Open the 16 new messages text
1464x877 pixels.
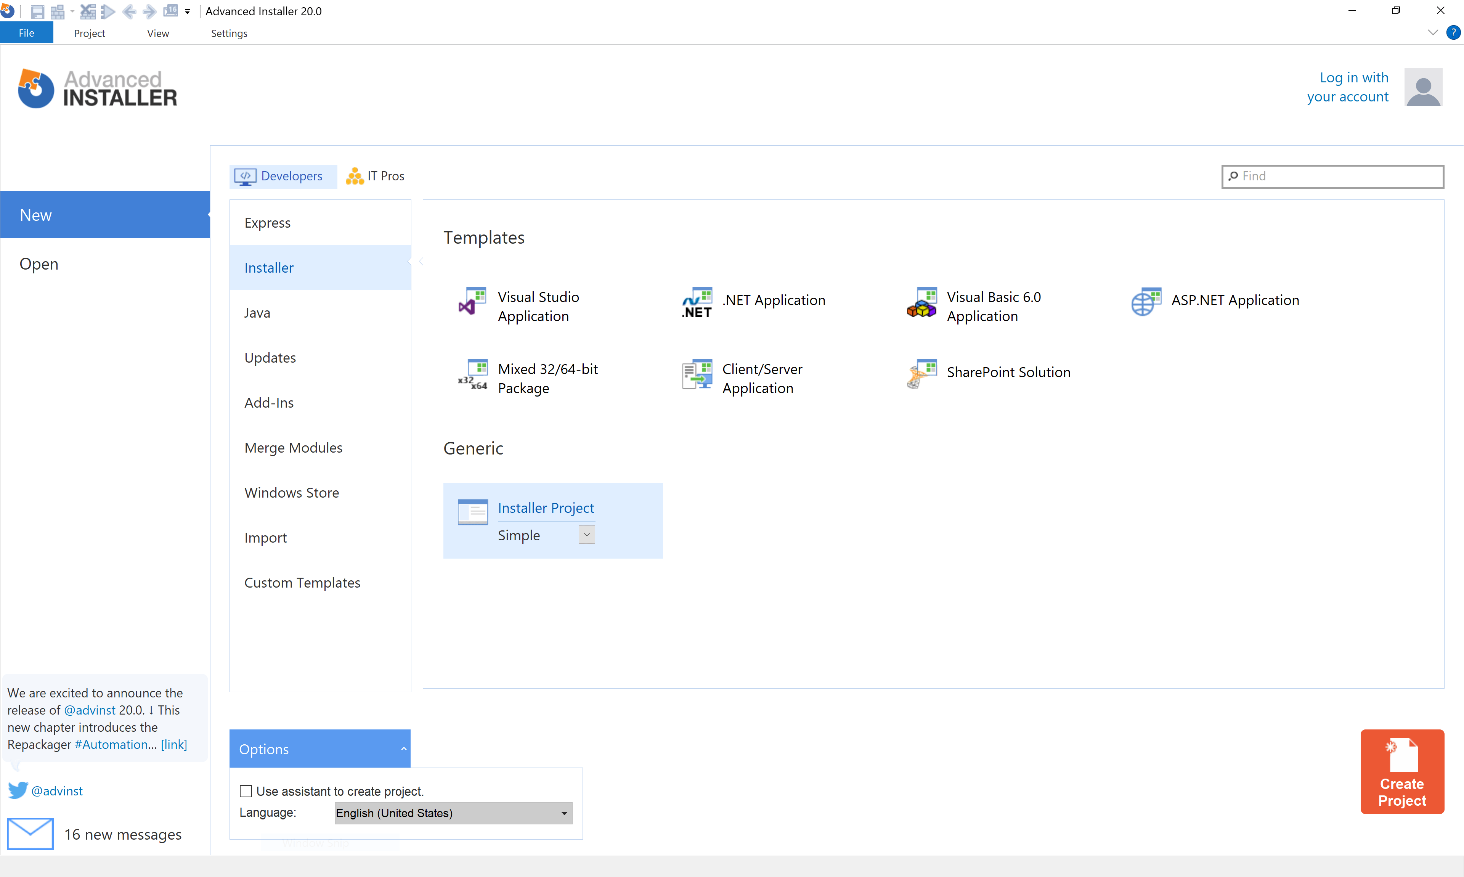point(123,834)
